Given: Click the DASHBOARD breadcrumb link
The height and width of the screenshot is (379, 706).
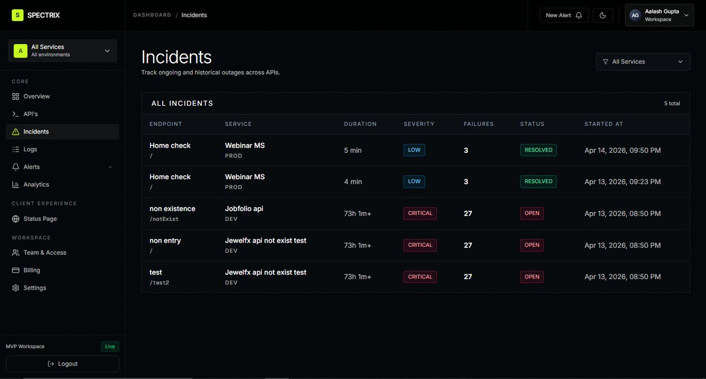Looking at the screenshot, I should (x=152, y=15).
